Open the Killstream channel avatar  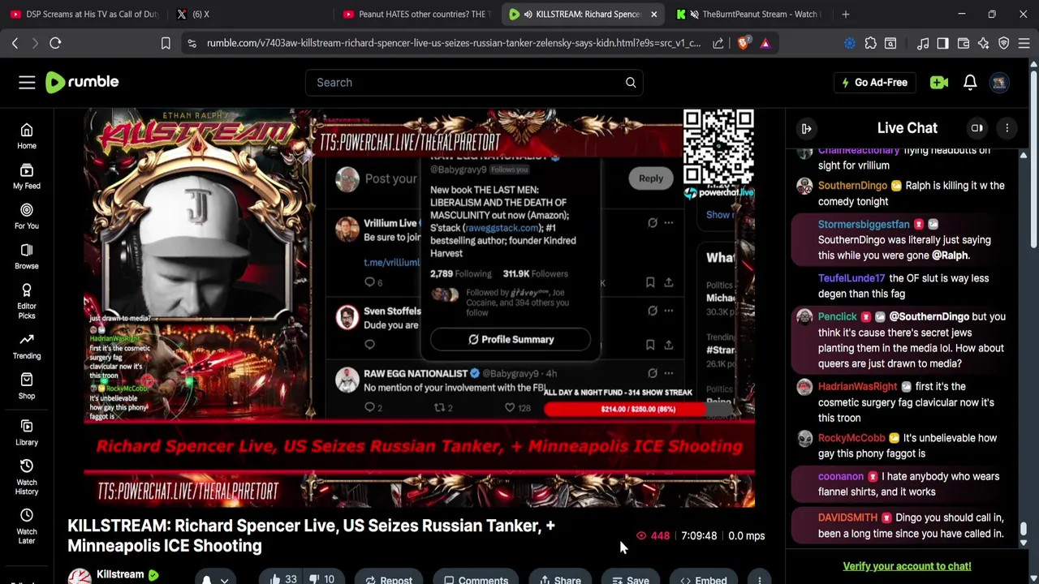click(79, 577)
